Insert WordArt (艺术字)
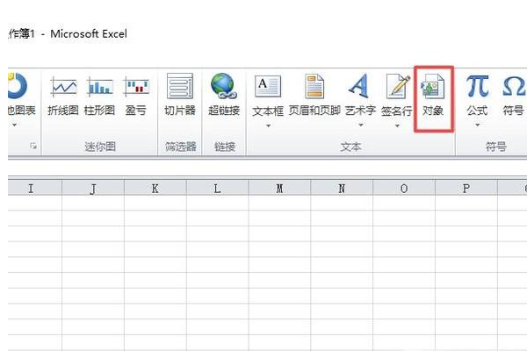 click(x=360, y=95)
